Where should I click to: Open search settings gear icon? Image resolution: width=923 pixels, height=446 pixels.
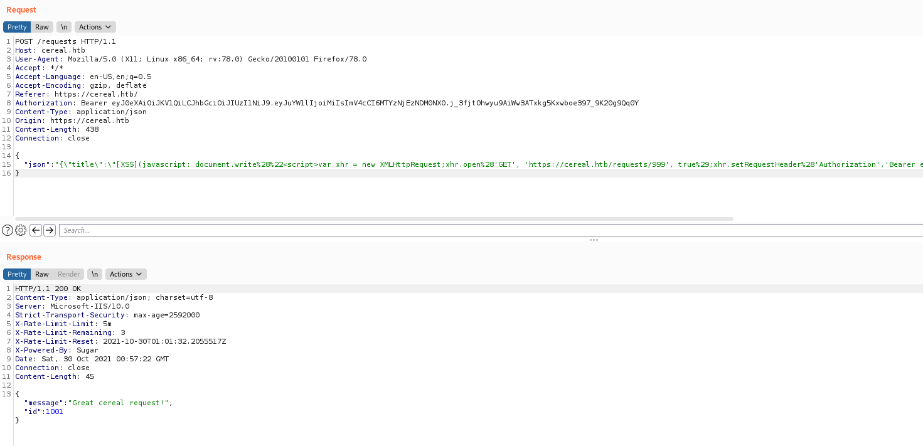pyautogui.click(x=21, y=230)
